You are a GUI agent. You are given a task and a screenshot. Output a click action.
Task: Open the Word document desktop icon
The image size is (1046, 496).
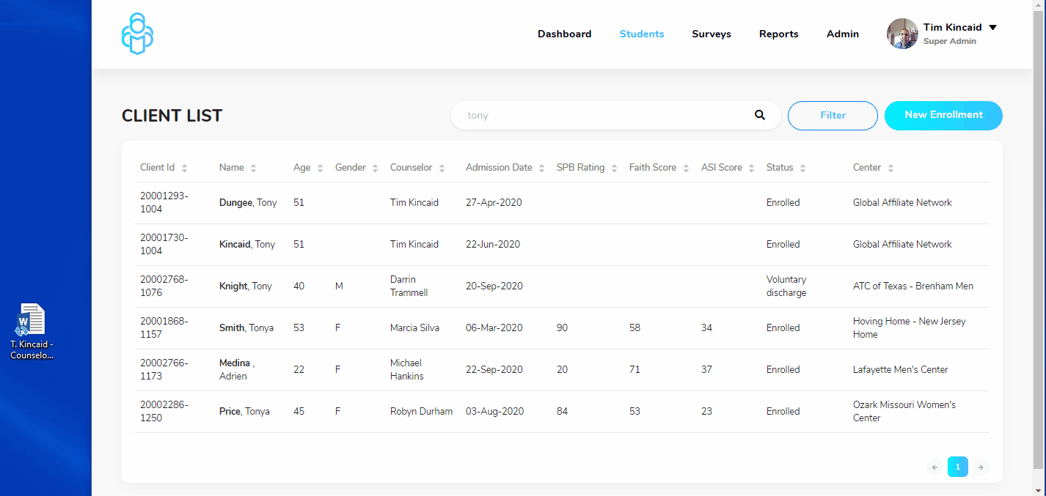(x=32, y=321)
